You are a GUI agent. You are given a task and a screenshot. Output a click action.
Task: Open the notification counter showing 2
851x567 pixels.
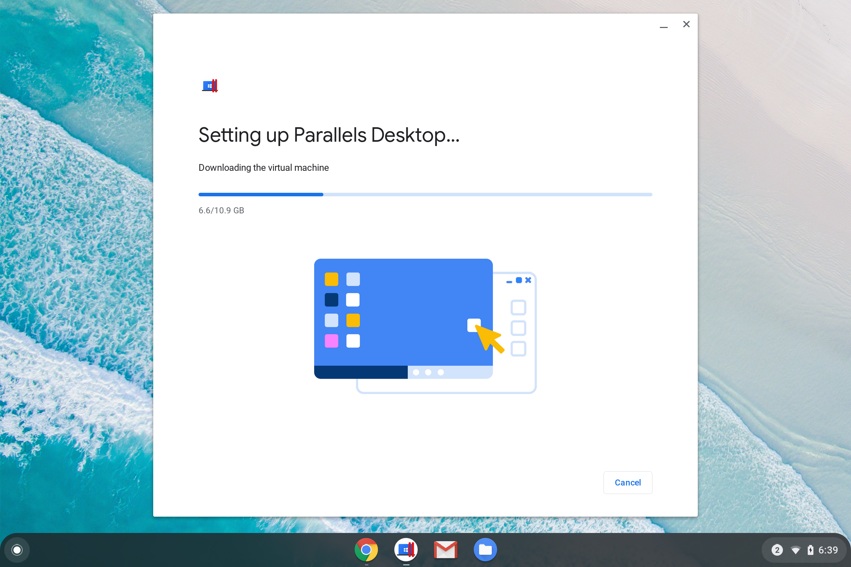(777, 550)
